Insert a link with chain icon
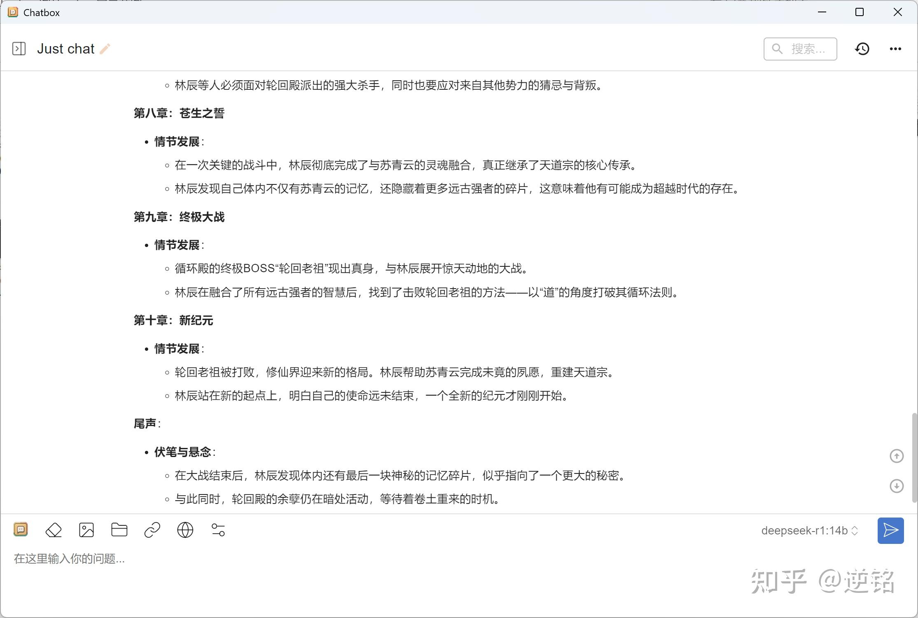The image size is (918, 618). pos(152,530)
